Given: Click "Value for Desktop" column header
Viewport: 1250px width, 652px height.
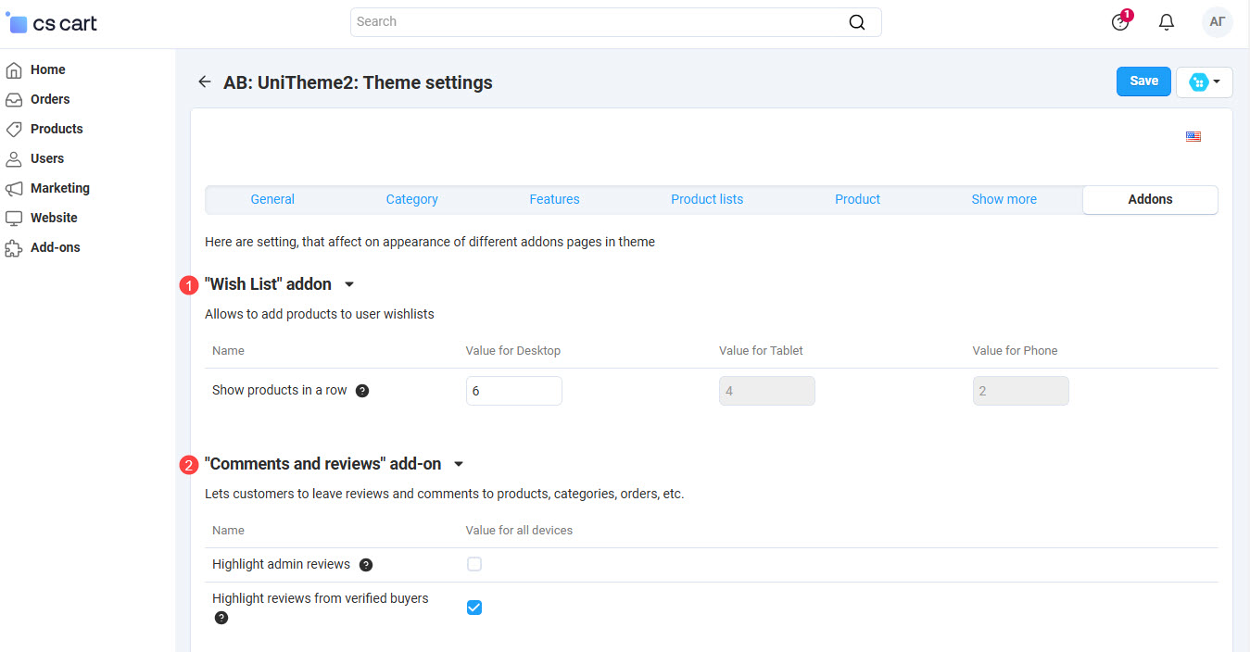Looking at the screenshot, I should (x=513, y=351).
